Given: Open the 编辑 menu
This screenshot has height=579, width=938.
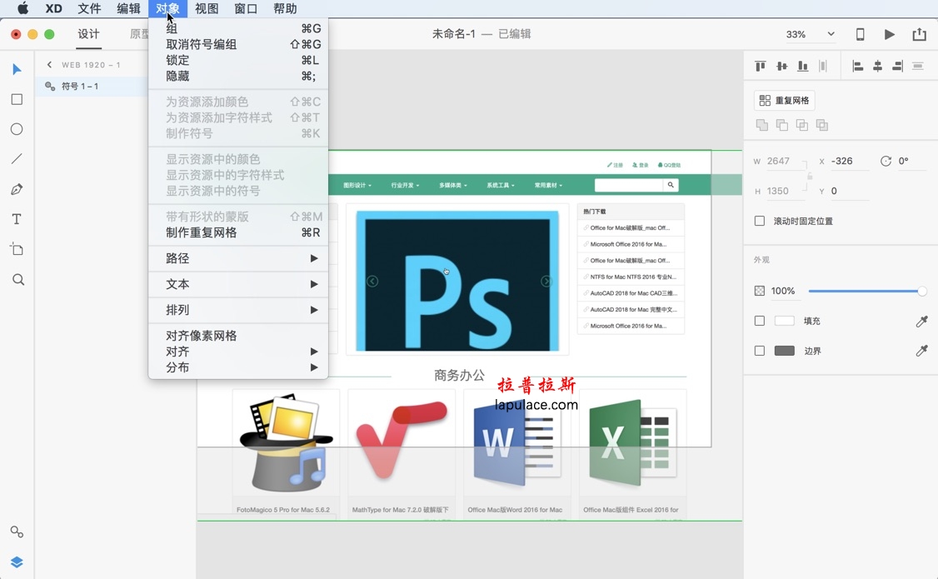Looking at the screenshot, I should tap(128, 8).
